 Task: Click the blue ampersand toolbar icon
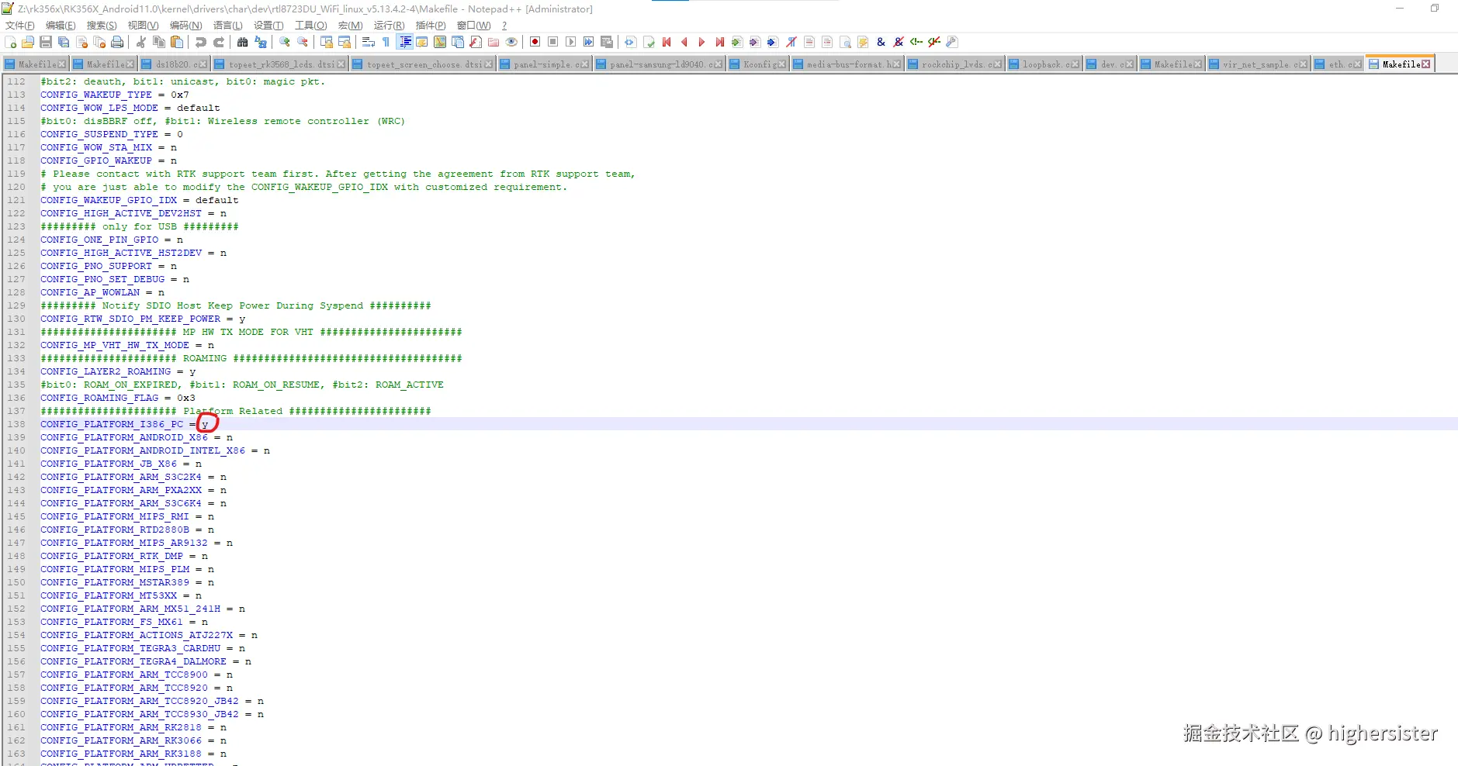tap(881, 42)
